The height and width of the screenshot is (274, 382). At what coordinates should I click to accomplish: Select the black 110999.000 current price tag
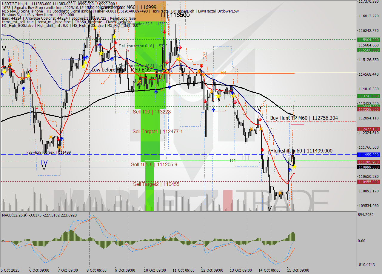click(369, 167)
